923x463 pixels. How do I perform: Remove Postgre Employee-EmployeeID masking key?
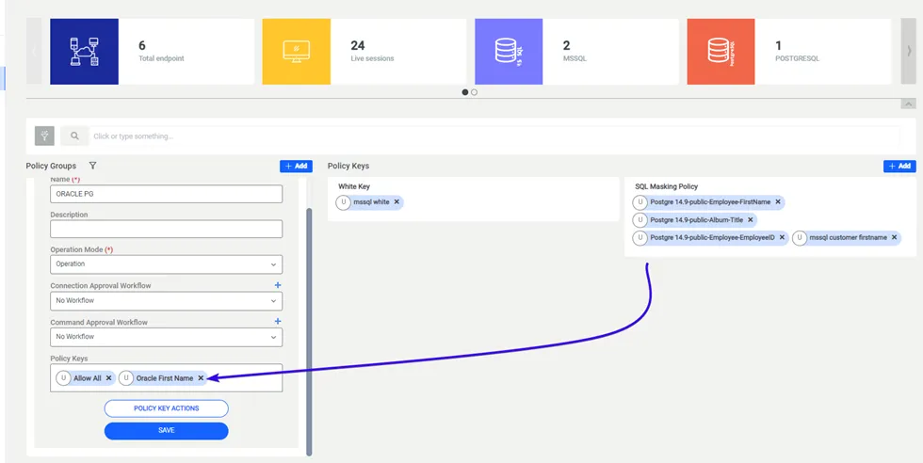click(x=782, y=238)
